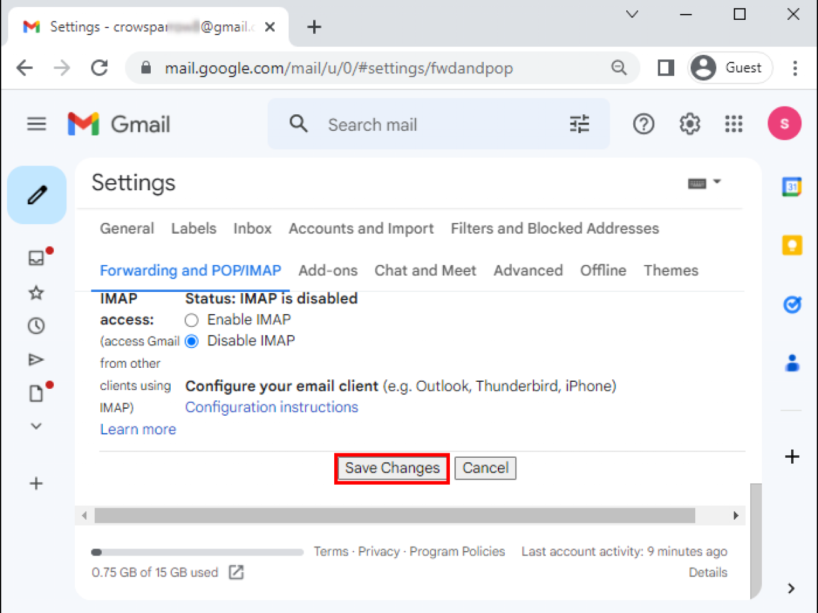The height and width of the screenshot is (613, 818).
Task: Go back in browser history
Action: tap(25, 68)
